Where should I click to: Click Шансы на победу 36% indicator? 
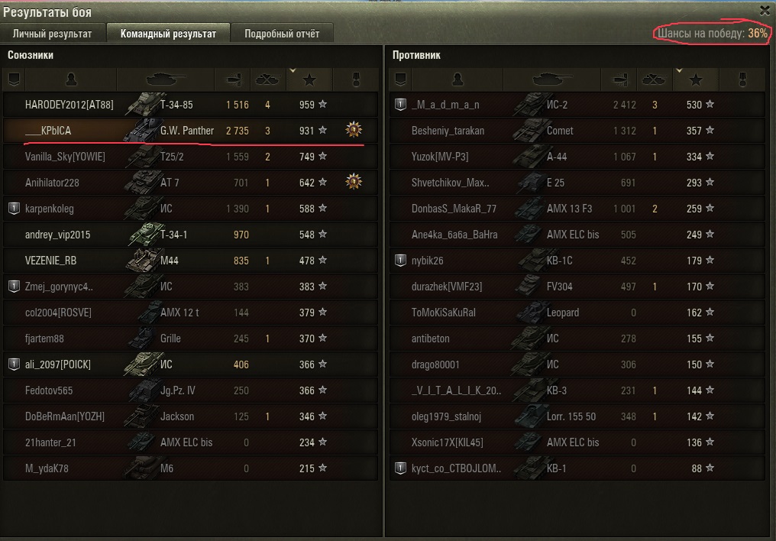[x=712, y=33]
